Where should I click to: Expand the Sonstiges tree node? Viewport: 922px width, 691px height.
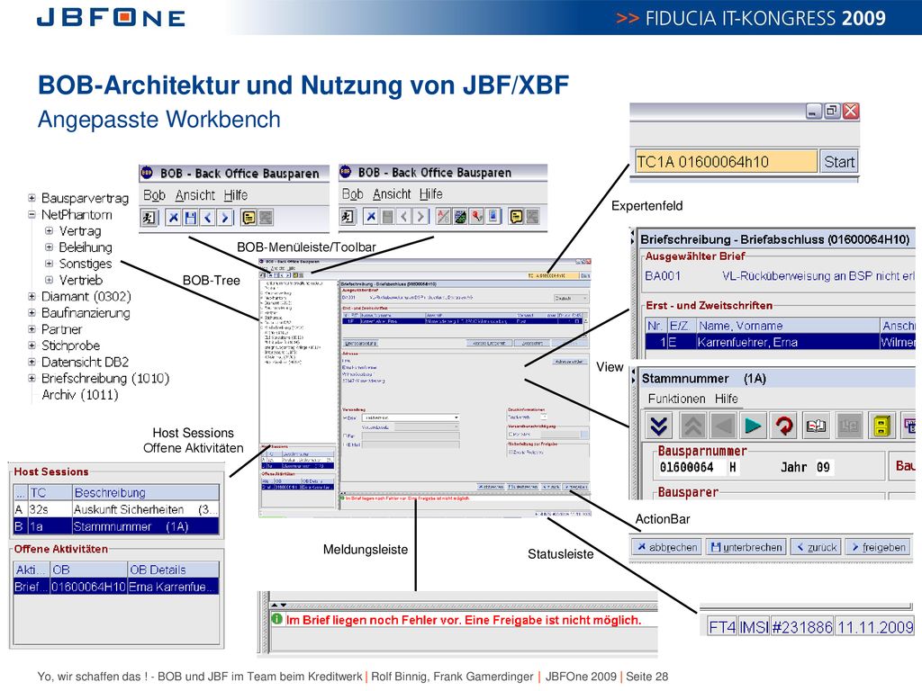50,264
